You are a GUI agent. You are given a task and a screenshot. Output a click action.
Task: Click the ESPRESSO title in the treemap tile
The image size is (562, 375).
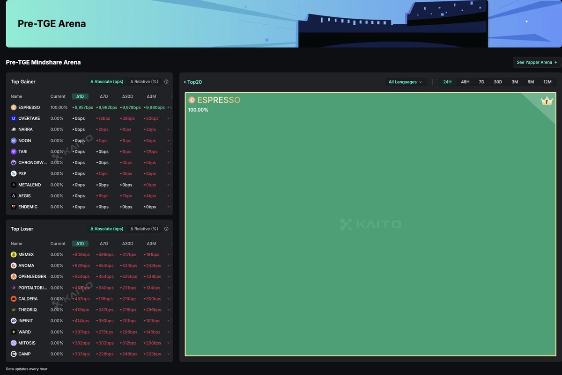click(219, 100)
